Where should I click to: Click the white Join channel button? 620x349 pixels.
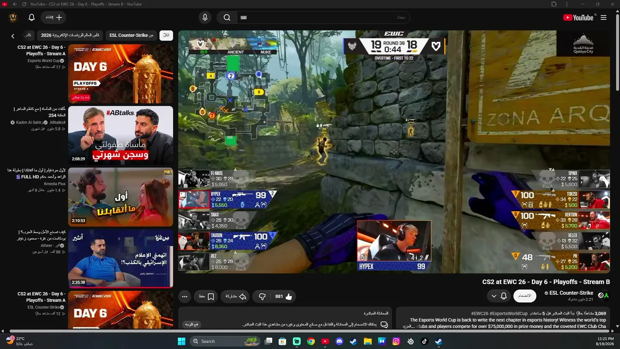coord(525,296)
